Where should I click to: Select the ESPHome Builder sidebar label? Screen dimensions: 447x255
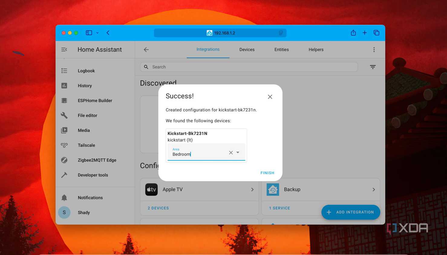click(x=95, y=100)
